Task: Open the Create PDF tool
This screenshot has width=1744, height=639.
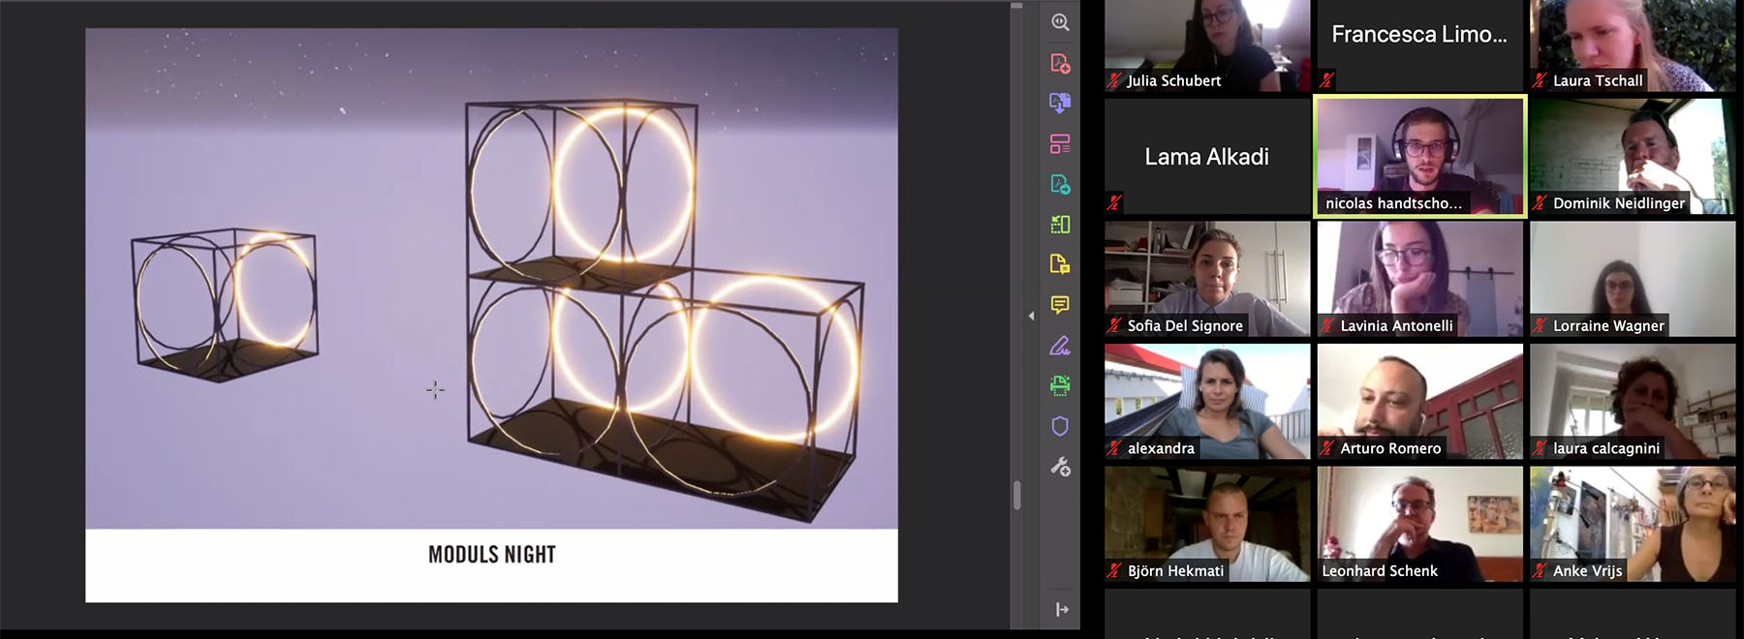Action: tap(1060, 64)
